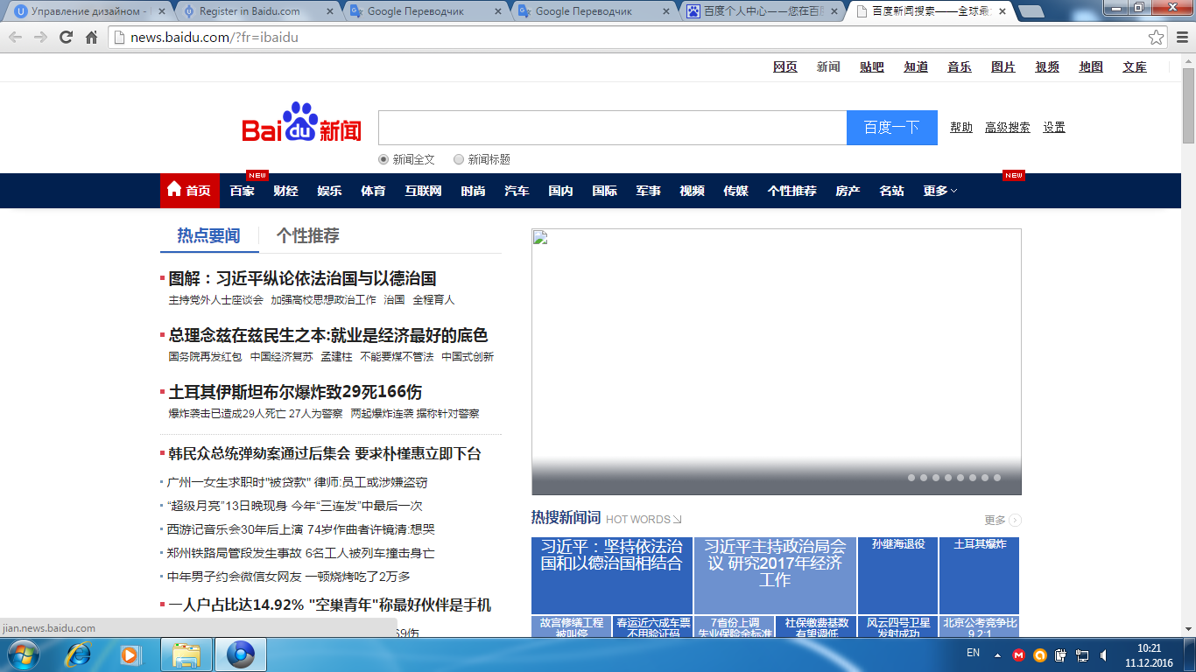This screenshot has height=672, width=1196.
Task: Open 高级搜索 link
Action: pyautogui.click(x=1008, y=127)
